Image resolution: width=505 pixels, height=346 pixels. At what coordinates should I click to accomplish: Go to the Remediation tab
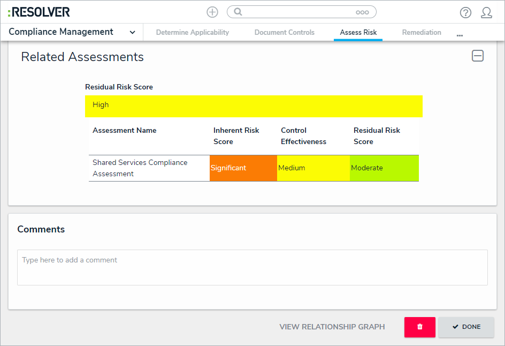point(422,33)
